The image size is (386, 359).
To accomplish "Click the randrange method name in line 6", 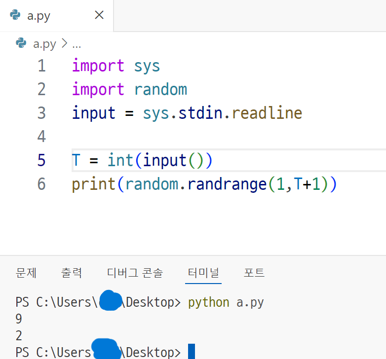I will [227, 184].
